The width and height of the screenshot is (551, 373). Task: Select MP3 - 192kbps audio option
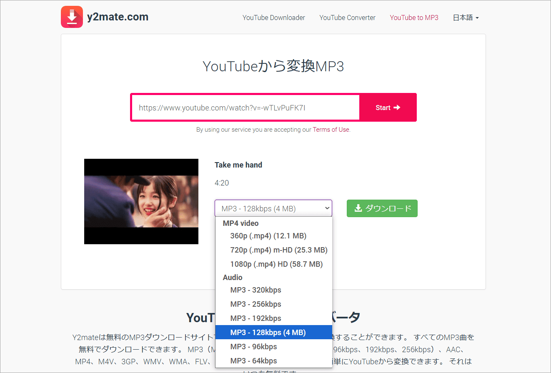[x=274, y=318]
